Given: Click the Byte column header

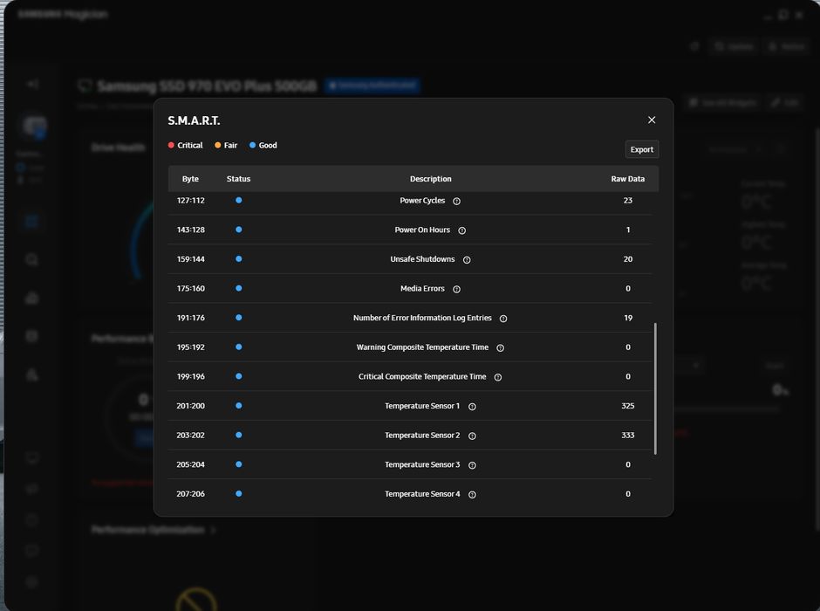Looking at the screenshot, I should (x=190, y=178).
